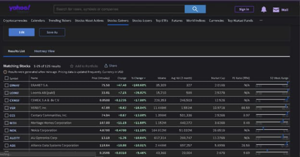Click the 52 week range bar for ERMAF
This screenshot has height=157, width=300.
tap(272, 84)
